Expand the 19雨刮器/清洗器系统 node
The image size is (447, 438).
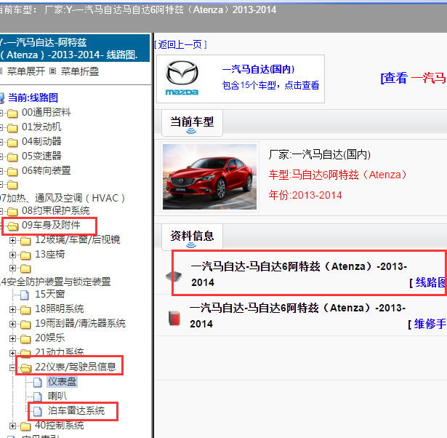tap(12, 324)
